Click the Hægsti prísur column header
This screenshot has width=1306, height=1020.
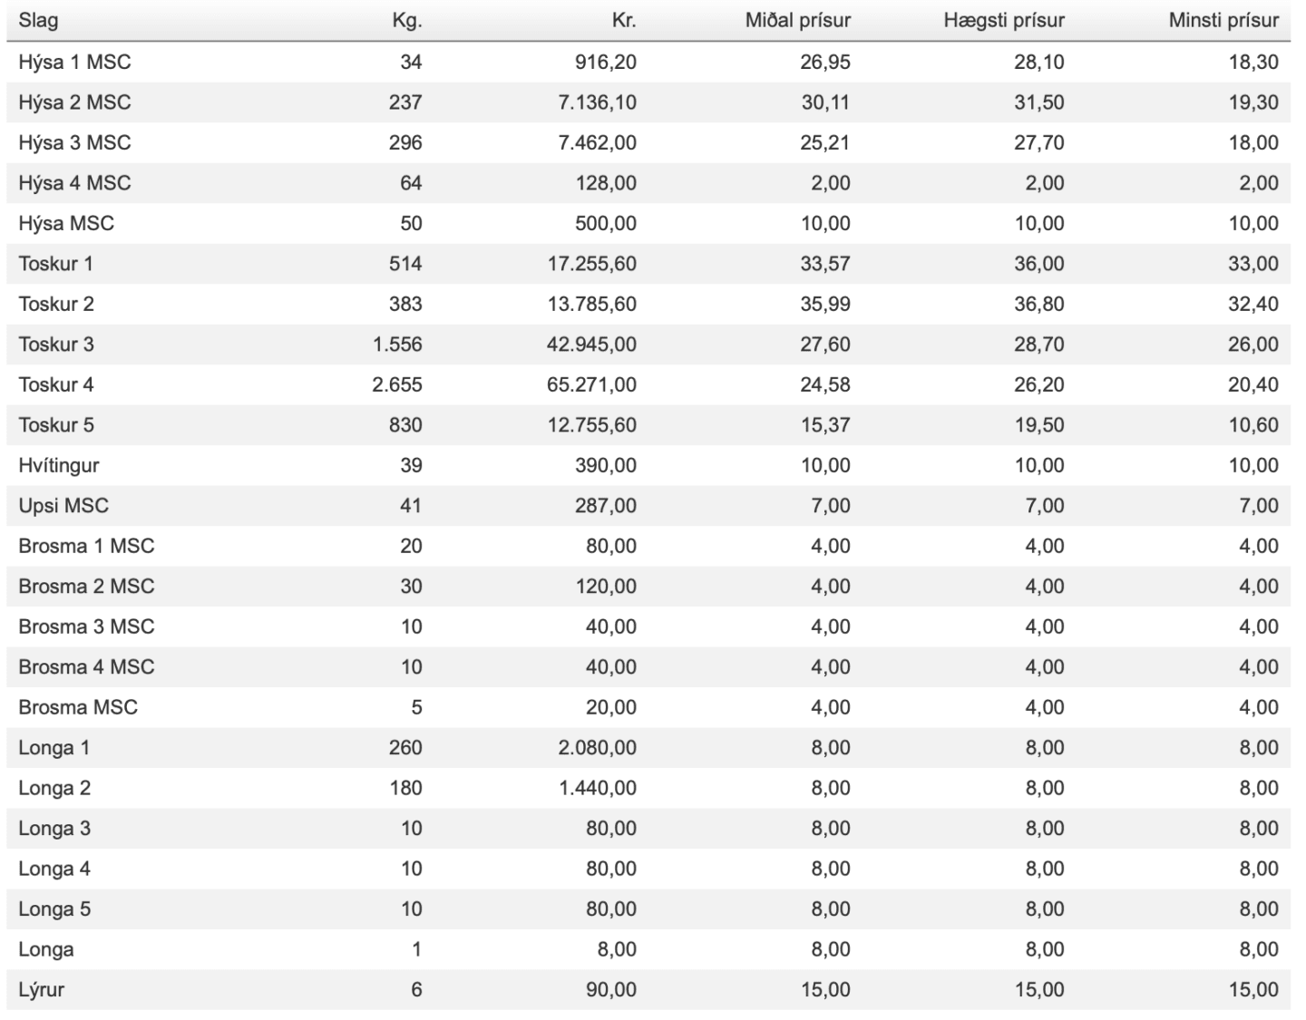[x=1003, y=21]
